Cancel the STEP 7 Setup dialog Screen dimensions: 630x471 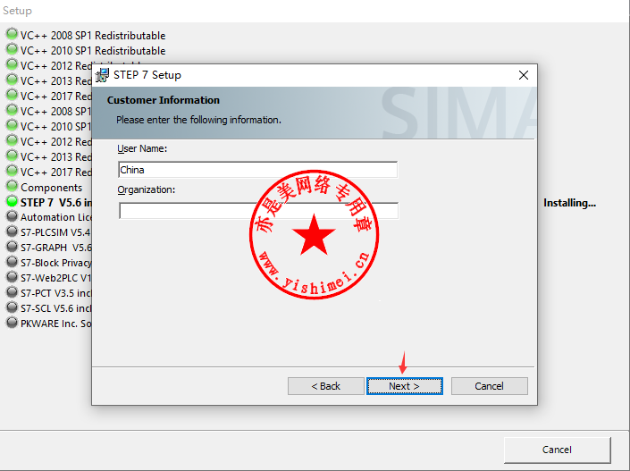(490, 386)
